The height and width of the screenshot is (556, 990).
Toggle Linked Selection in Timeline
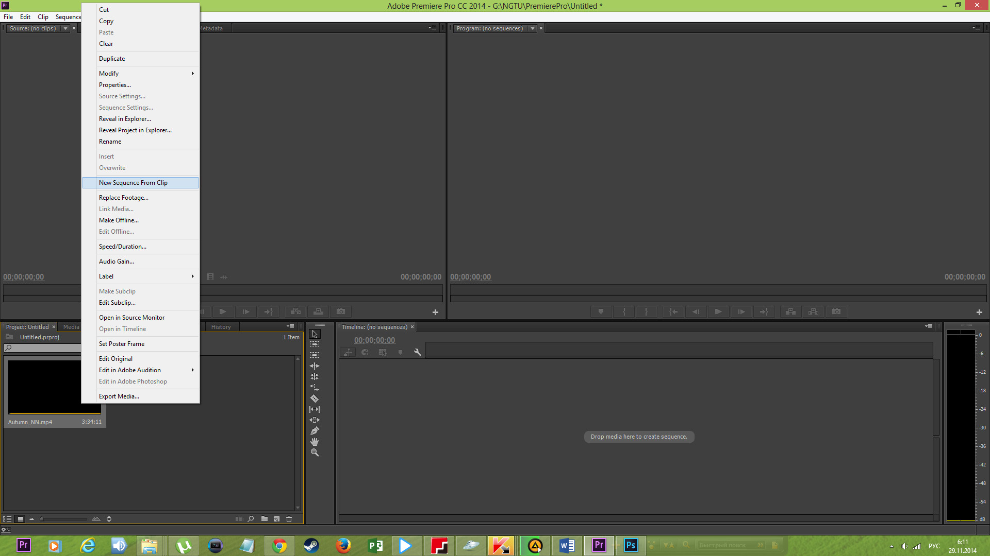coord(383,353)
